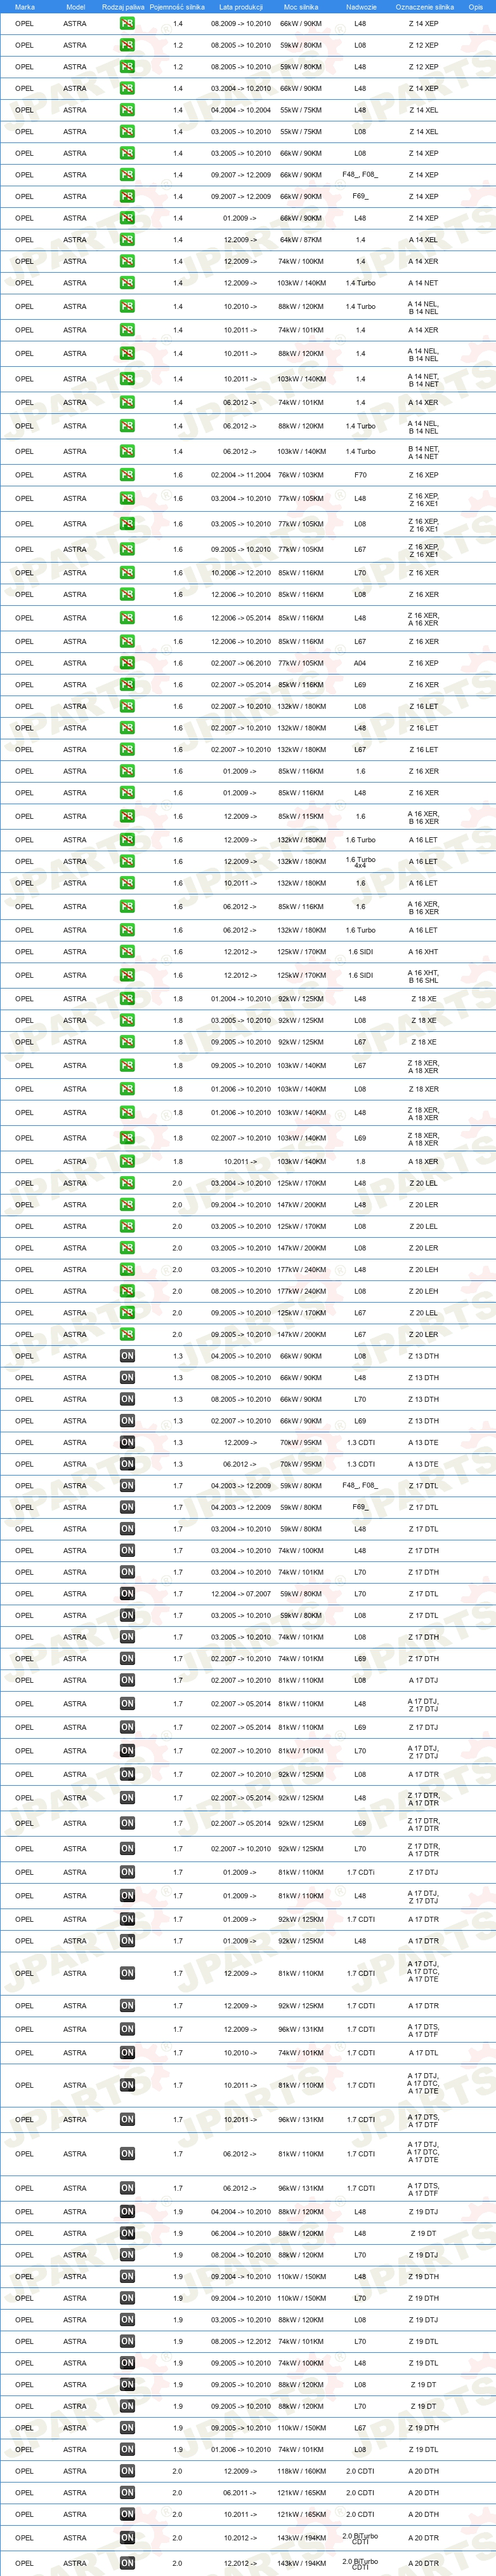The width and height of the screenshot is (496, 2576).
Task: Click petrol icon in Z 20 LER L48 row
Action: click(x=127, y=1205)
